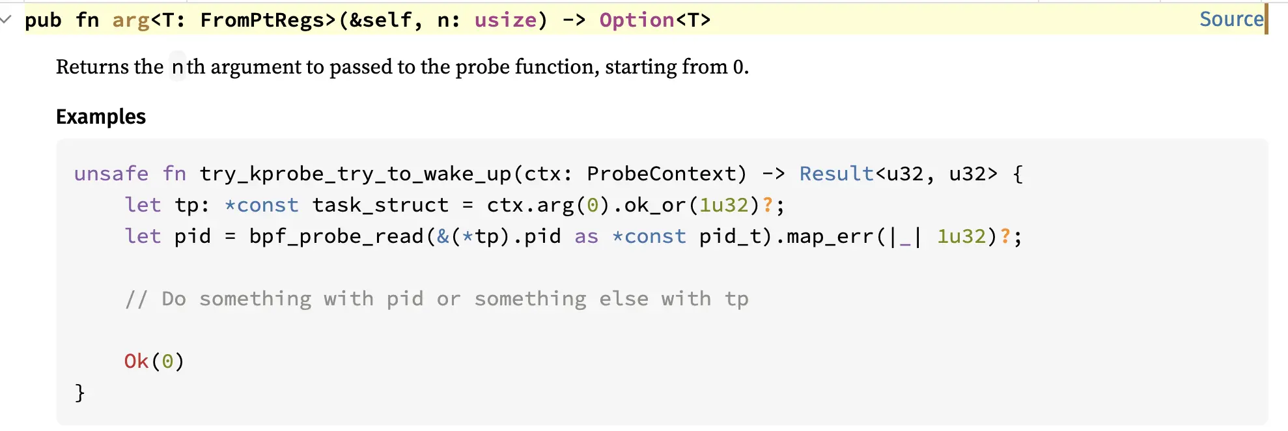Click the Examples section heading
Screen dimensions: 1288x431
pos(101,117)
